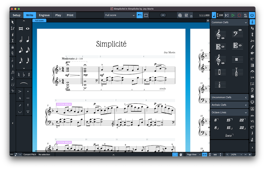Show longer note durations with up chevron

coord(24,21)
